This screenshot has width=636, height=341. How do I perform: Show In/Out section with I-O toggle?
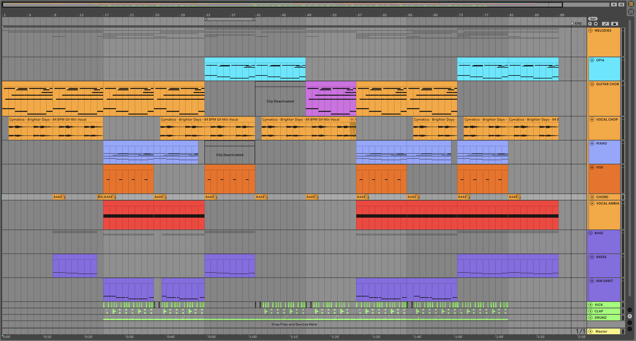630,310
